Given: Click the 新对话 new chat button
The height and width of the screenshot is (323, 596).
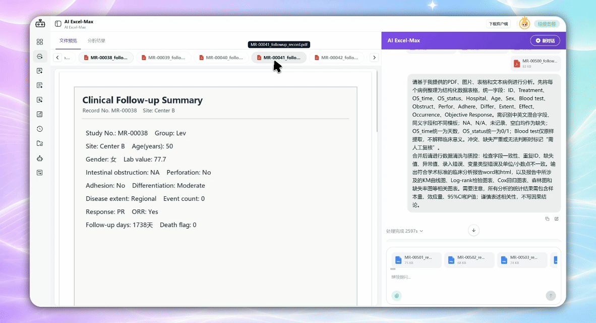Looking at the screenshot, I should point(545,40).
